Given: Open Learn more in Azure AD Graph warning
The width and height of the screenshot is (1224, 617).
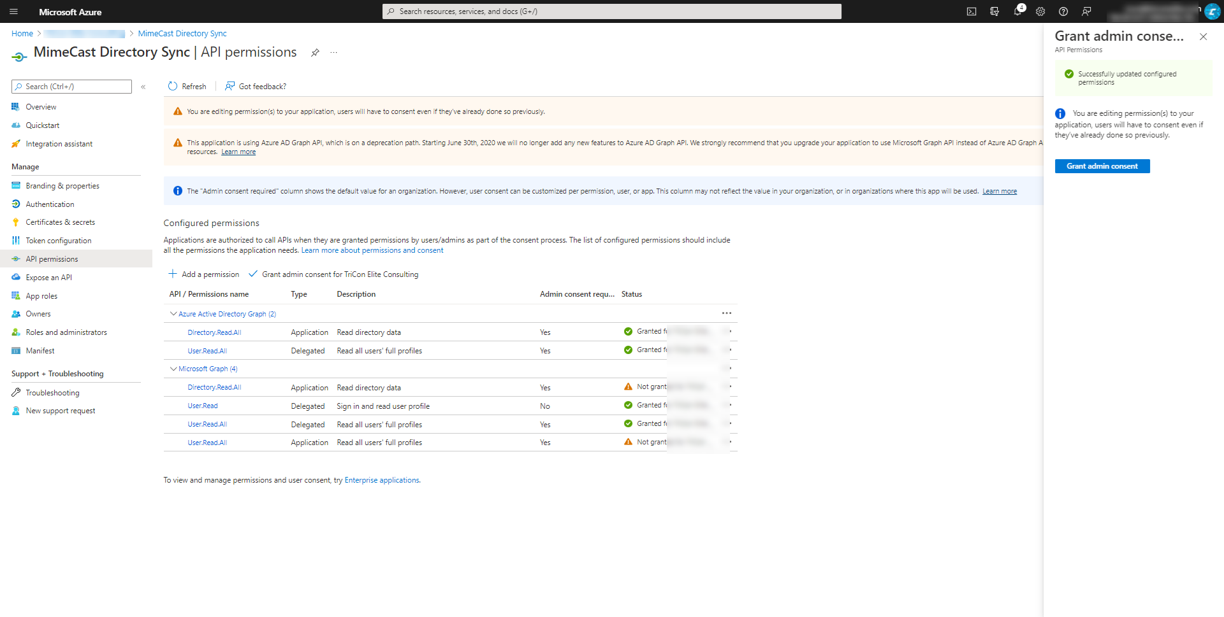Looking at the screenshot, I should pyautogui.click(x=238, y=152).
